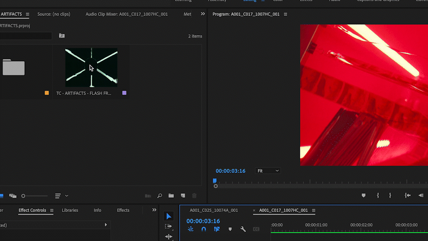Expand hidden panel tabs next to Effects
This screenshot has height=241, width=428.
pyautogui.click(x=155, y=210)
